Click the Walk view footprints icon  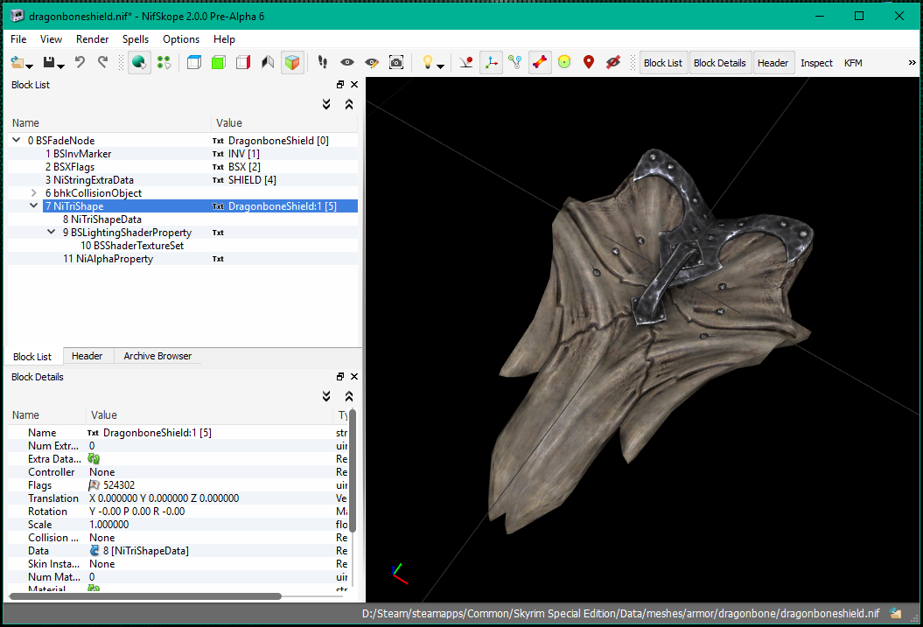323,62
